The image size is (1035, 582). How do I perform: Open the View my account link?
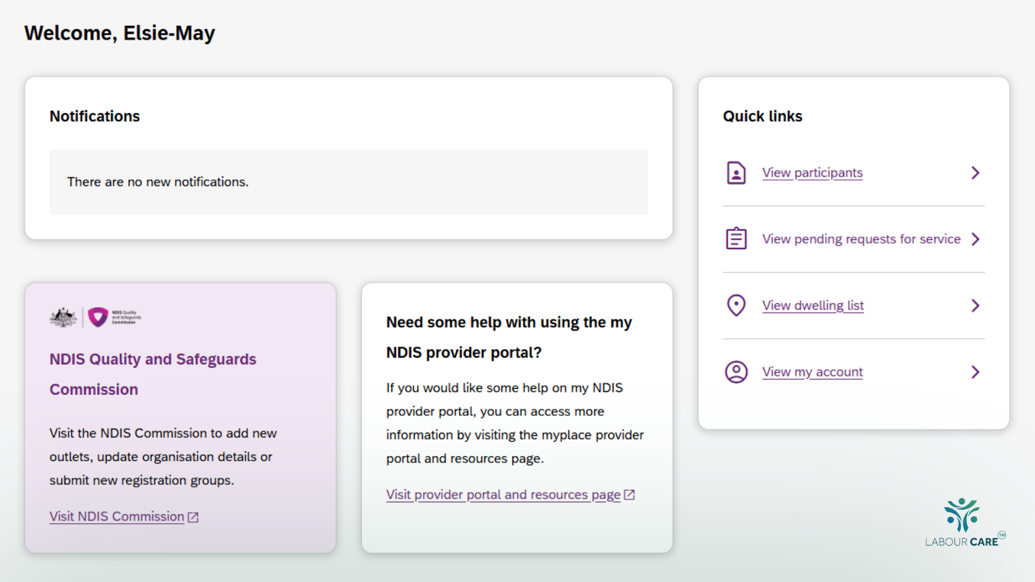[x=812, y=372]
